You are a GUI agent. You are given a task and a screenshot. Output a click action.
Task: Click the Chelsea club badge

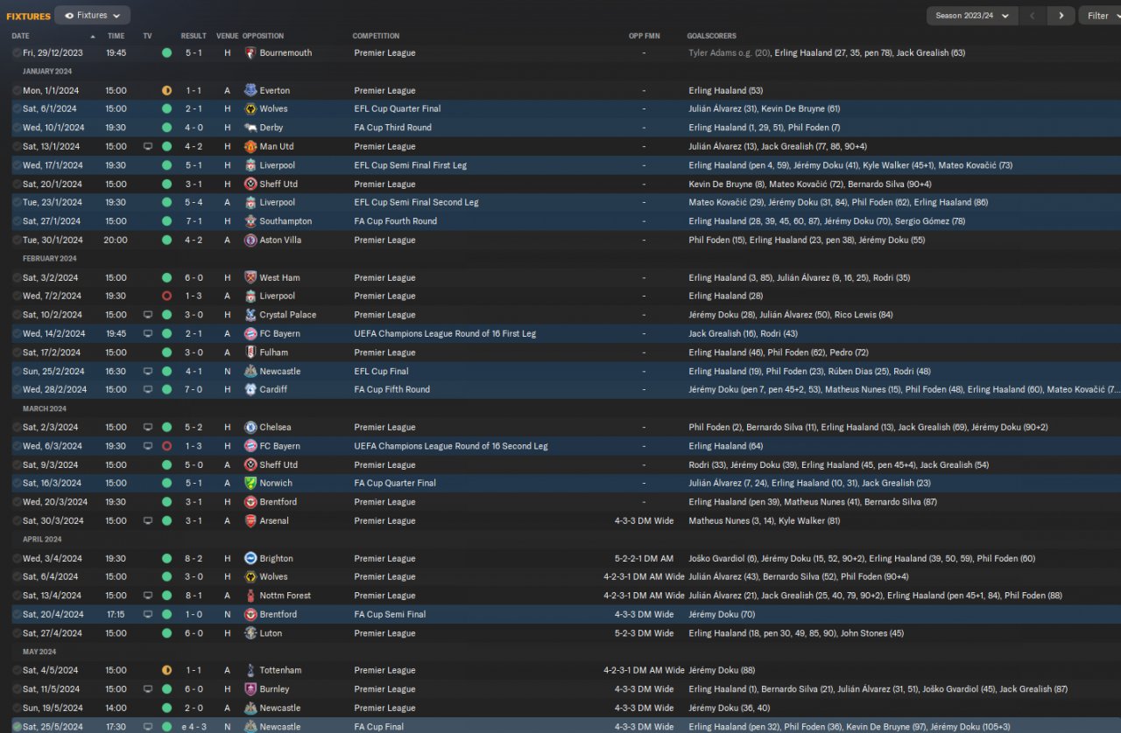click(250, 428)
